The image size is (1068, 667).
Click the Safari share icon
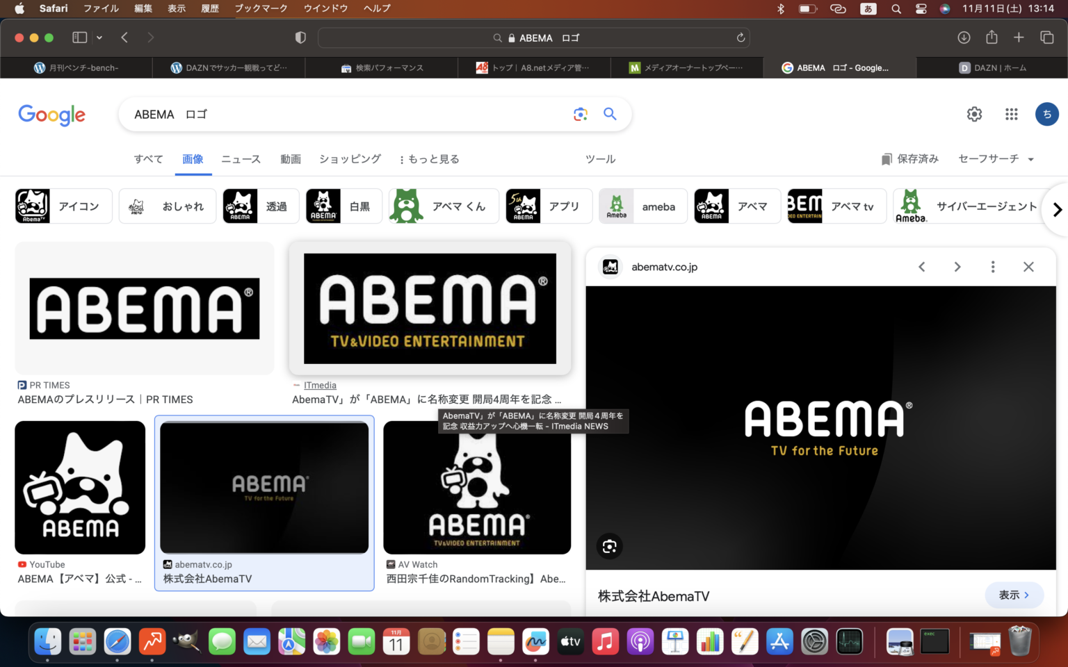(992, 37)
